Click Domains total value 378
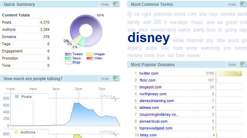The width and height of the screenshot is (247, 138). [x=46, y=37]
